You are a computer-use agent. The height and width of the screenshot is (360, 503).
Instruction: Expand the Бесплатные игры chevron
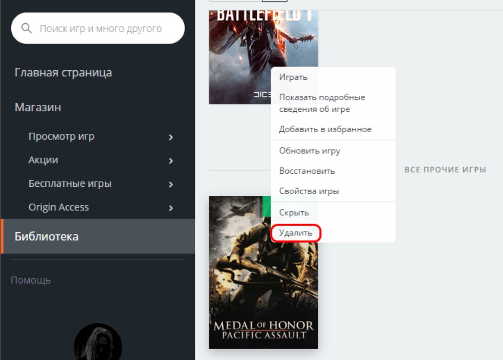171,184
